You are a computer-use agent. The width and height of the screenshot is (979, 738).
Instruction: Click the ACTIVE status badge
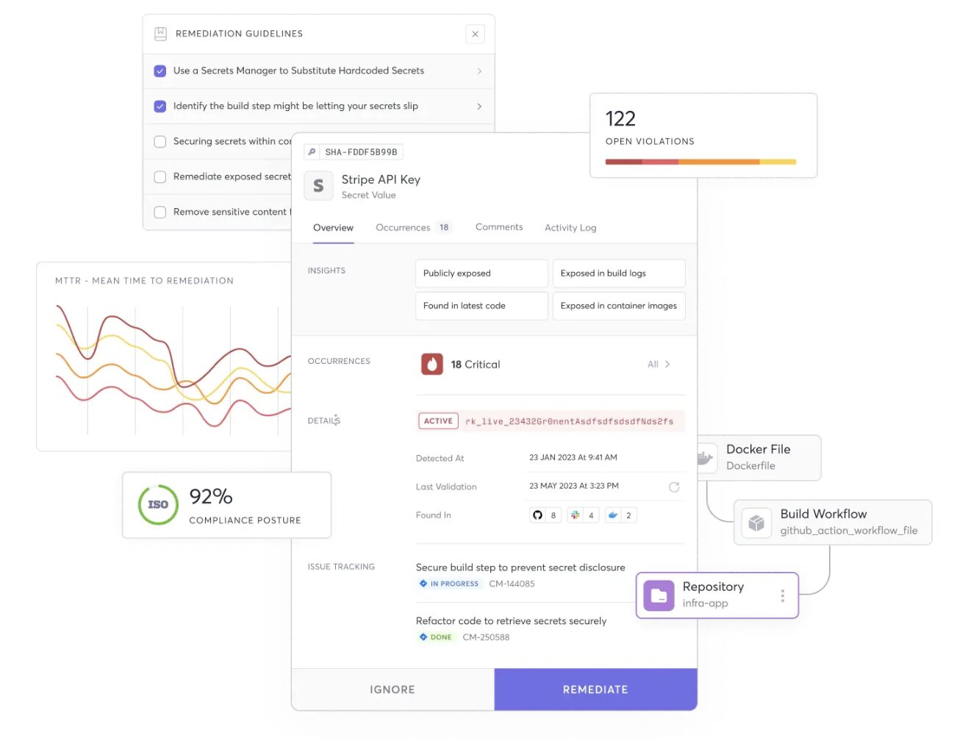[438, 421]
